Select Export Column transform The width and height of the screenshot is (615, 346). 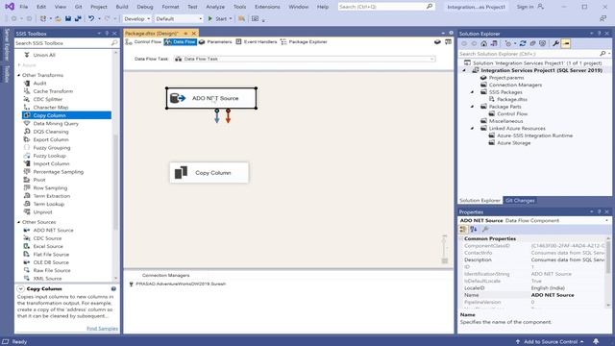[51, 139]
